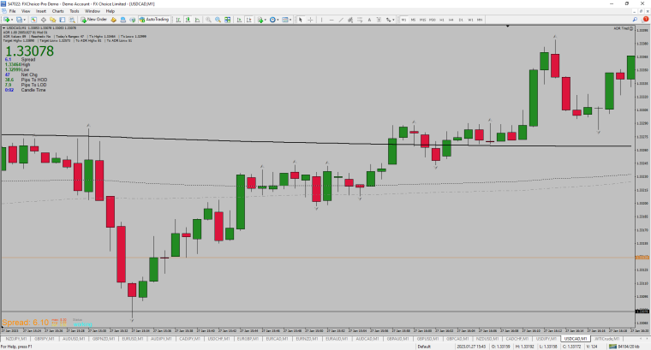Toggle the Navigator folder icon

coord(53,20)
